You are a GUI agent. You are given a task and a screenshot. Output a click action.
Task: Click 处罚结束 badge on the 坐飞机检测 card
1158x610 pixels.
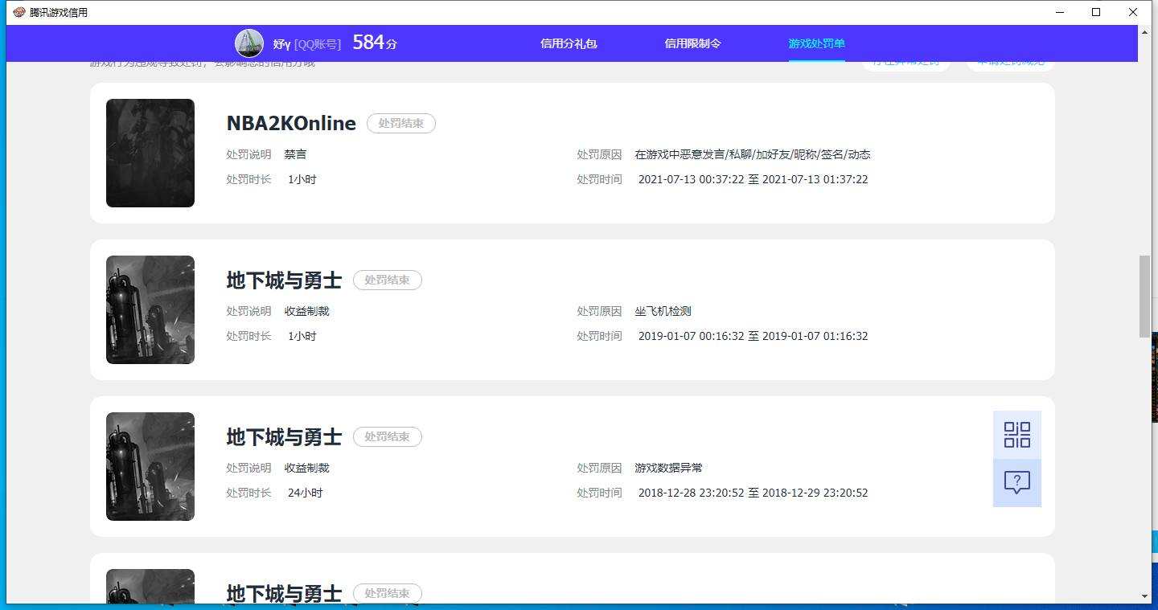pyautogui.click(x=388, y=280)
